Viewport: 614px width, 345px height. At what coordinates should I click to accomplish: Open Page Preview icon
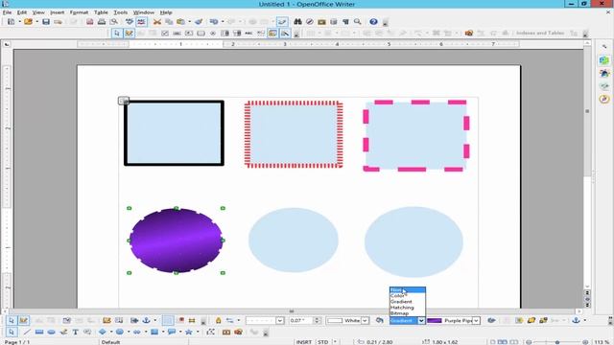pos(113,22)
